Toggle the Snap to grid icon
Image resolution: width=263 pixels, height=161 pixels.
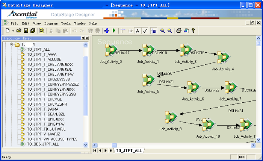[123, 30]
